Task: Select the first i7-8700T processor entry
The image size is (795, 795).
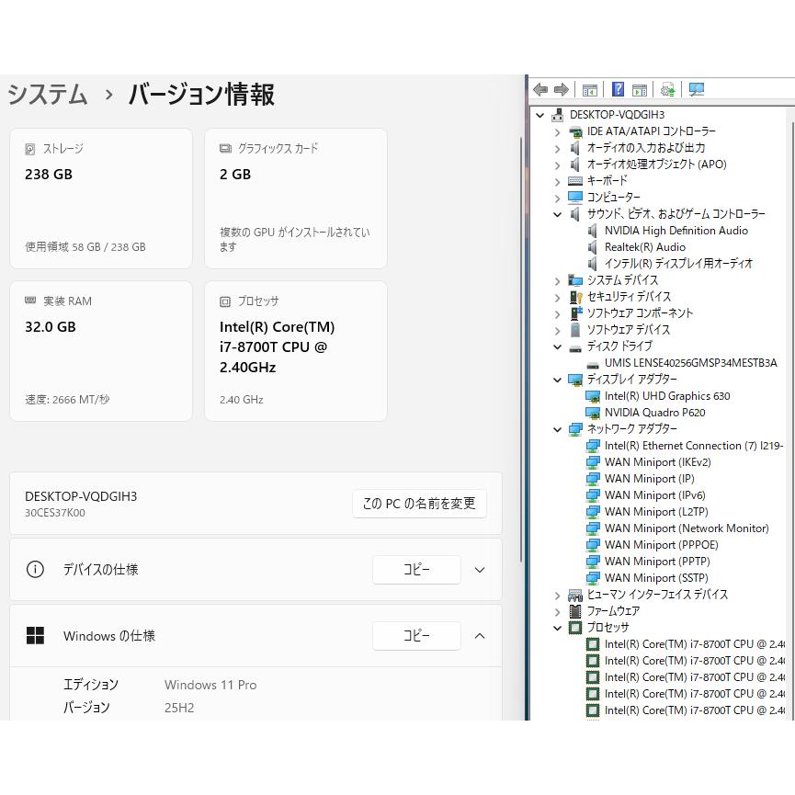Action: [694, 644]
